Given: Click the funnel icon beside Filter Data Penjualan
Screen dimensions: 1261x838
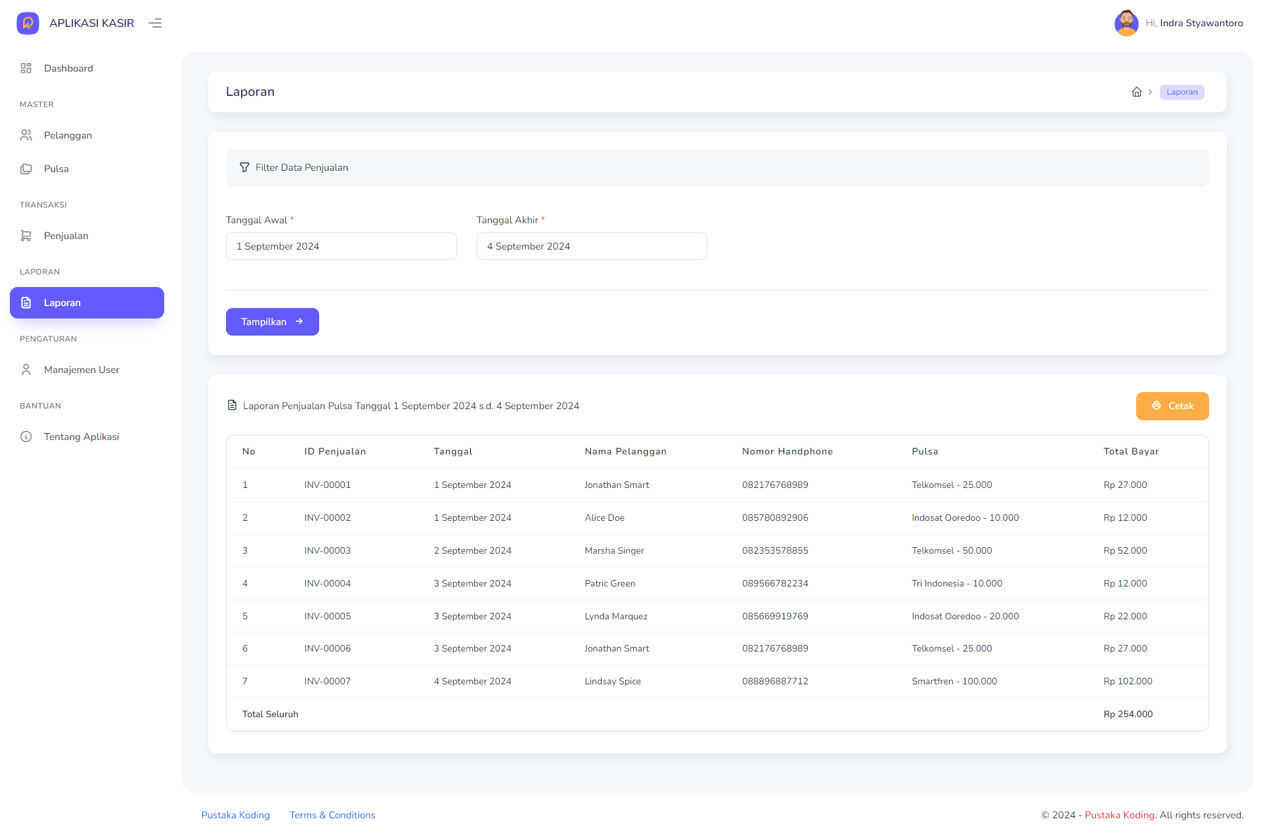Looking at the screenshot, I should 244,167.
